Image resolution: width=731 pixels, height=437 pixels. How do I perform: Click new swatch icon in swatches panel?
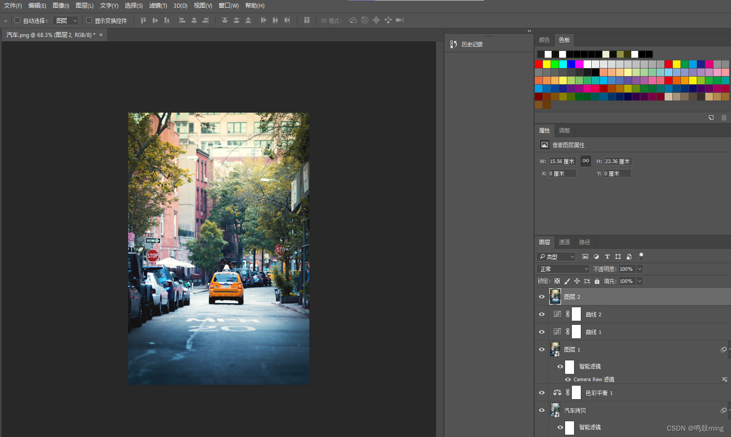[711, 118]
